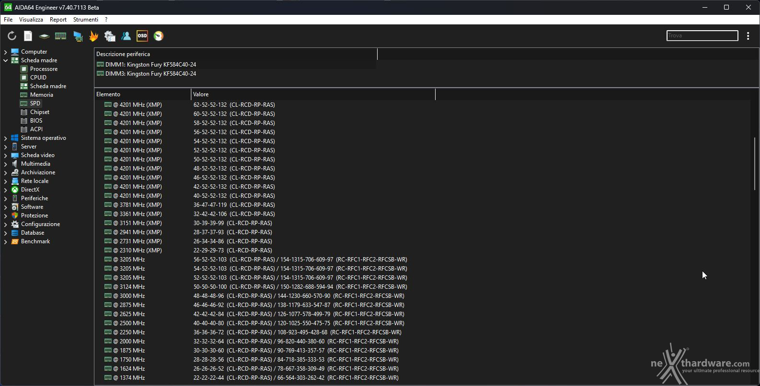Expand the Multimedia node

(x=6, y=164)
